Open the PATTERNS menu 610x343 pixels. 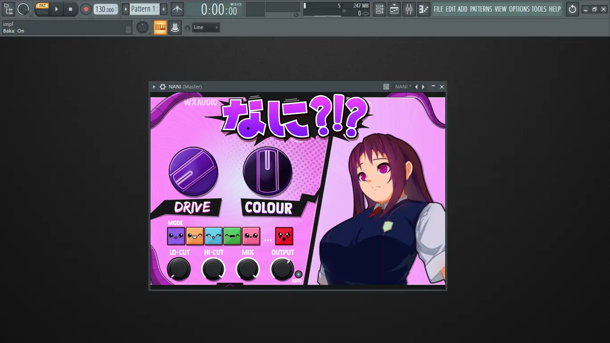point(481,9)
